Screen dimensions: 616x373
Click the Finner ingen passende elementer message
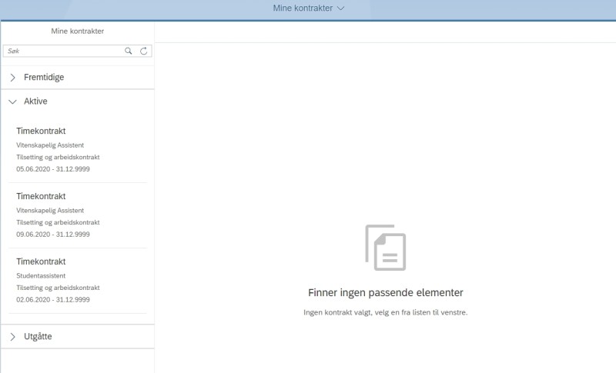386,292
